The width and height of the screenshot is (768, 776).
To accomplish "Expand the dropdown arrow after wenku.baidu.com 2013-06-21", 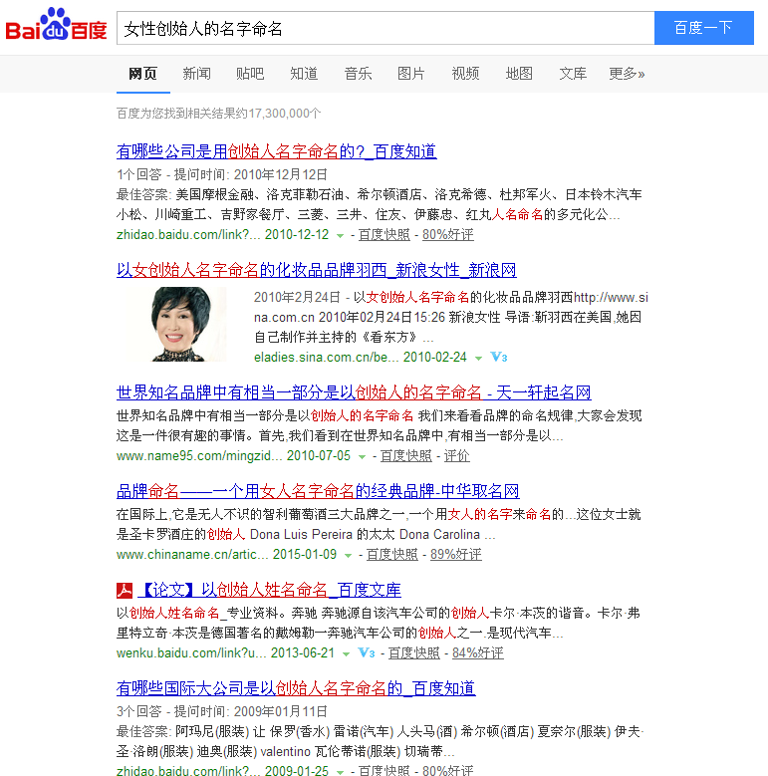I will [x=346, y=653].
